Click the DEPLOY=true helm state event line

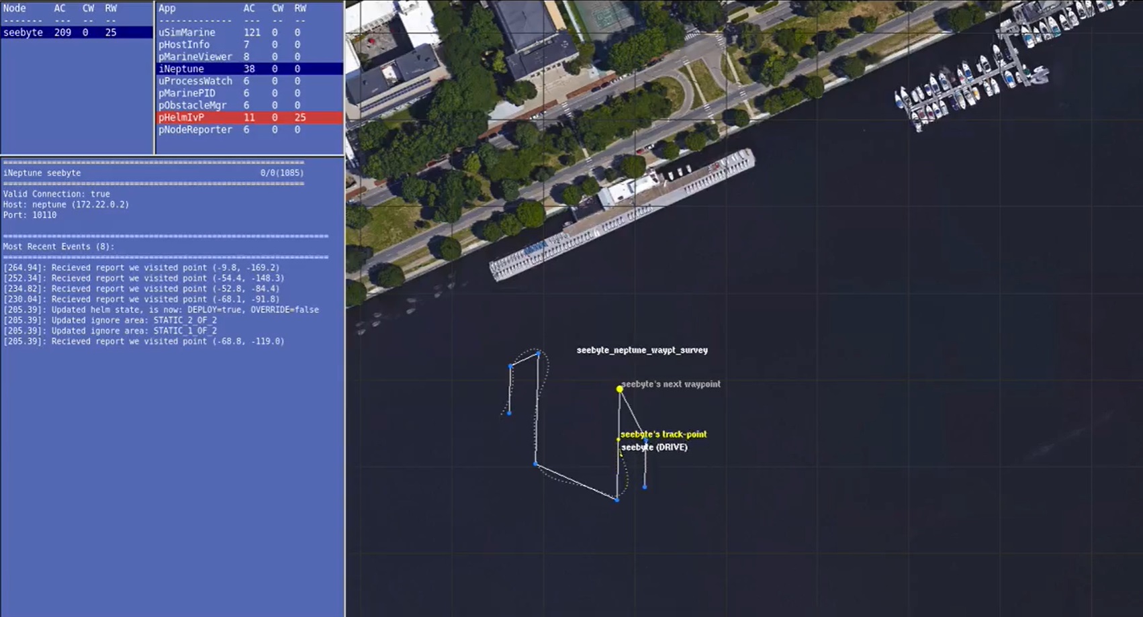click(x=161, y=310)
